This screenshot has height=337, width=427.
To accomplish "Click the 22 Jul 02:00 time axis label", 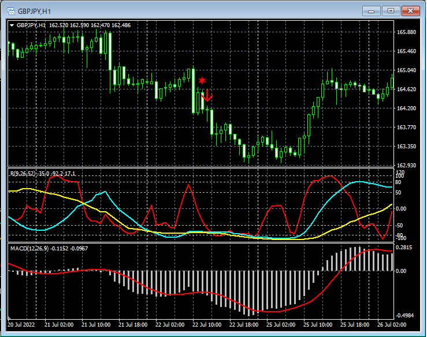I will [170, 325].
